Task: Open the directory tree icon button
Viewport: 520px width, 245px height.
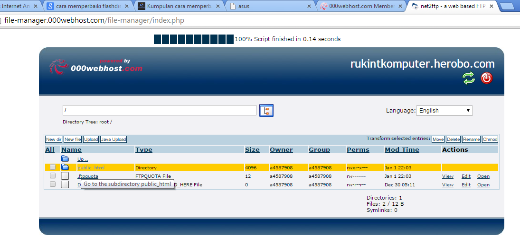Action: tap(266, 111)
